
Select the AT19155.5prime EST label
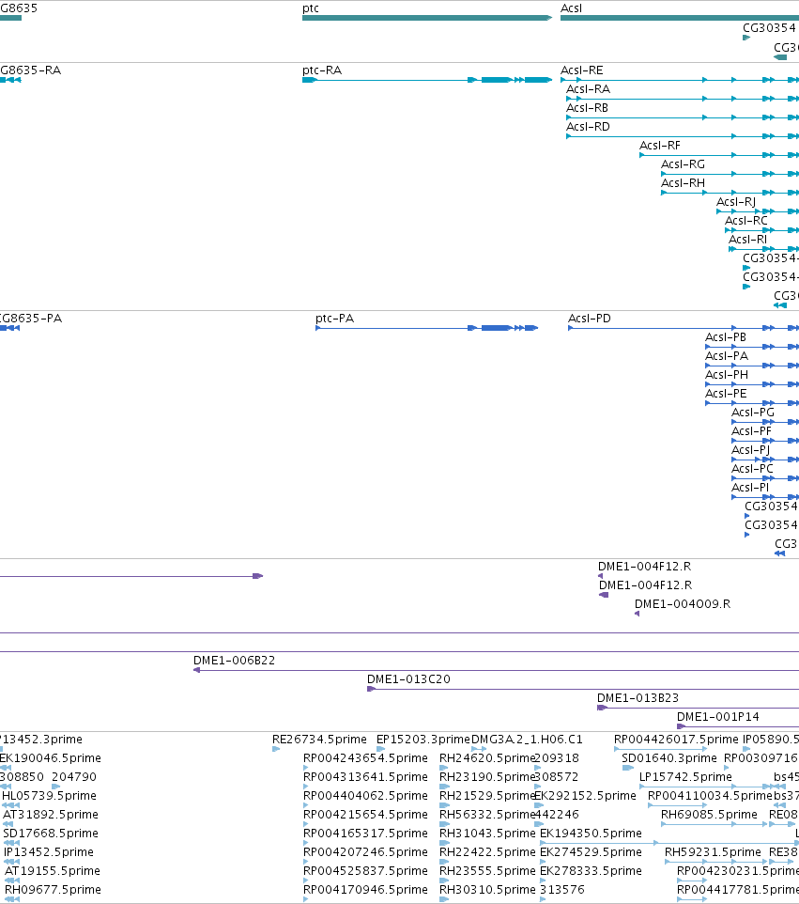pyautogui.click(x=53, y=870)
